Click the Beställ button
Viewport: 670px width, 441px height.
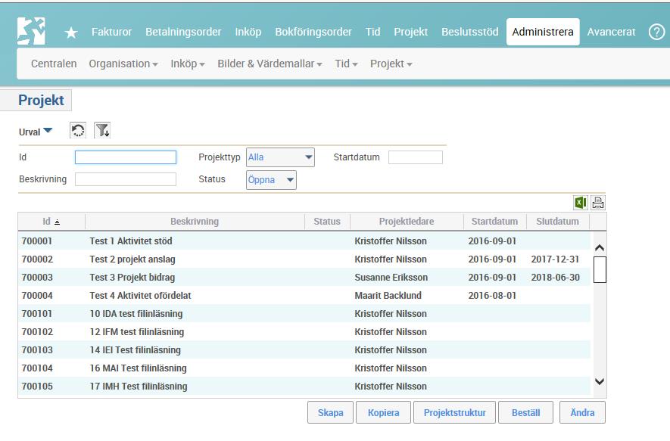click(x=525, y=412)
